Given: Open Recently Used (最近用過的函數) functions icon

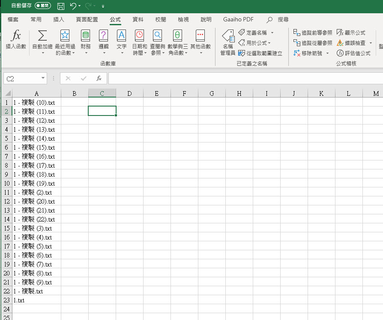Looking at the screenshot, I should 65,36.
